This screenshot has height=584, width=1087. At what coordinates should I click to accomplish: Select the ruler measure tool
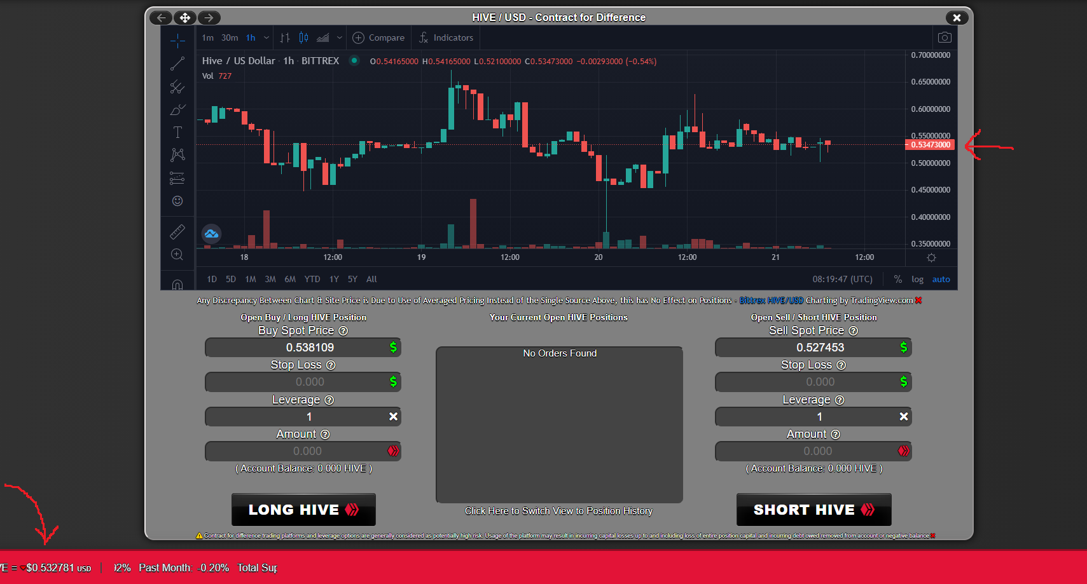(177, 232)
